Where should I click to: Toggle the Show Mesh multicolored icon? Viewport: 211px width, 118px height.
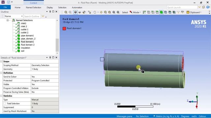click(84, 12)
